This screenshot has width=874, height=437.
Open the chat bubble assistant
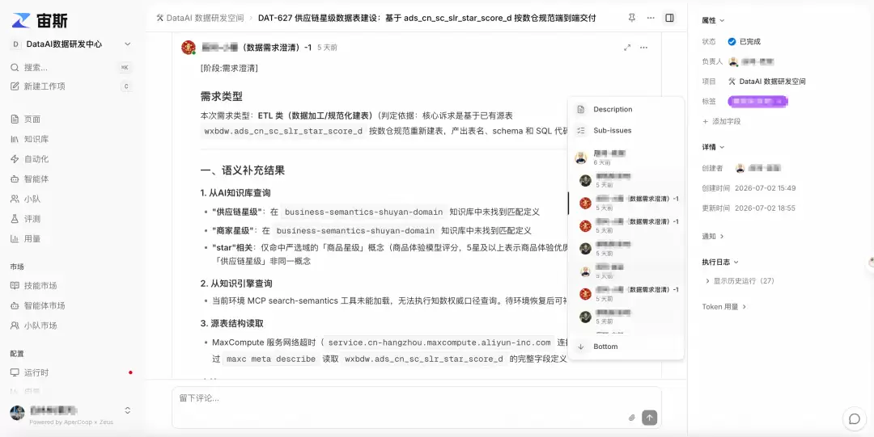click(x=854, y=419)
